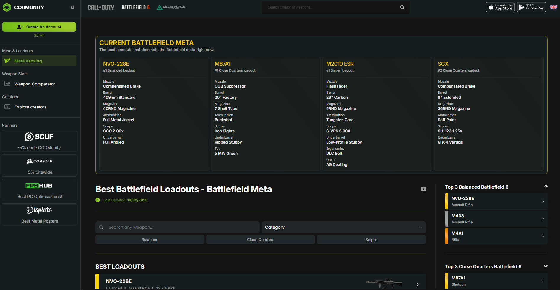Click trophy icon next to Top 3 Close Quarters
This screenshot has width=560, height=290.
pos(546,266)
